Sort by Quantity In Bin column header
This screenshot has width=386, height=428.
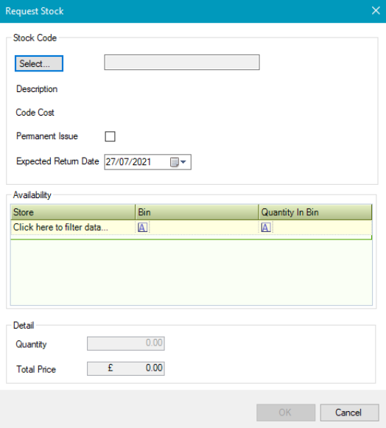(x=315, y=212)
